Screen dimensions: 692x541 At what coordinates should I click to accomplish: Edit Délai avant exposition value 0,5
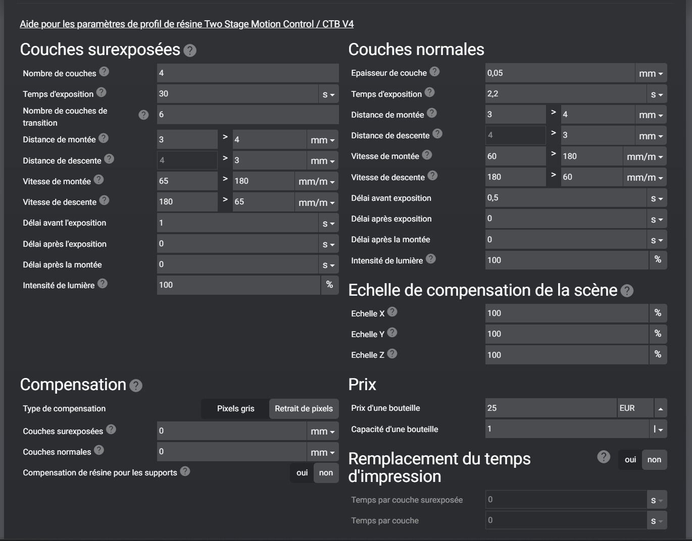pos(566,198)
